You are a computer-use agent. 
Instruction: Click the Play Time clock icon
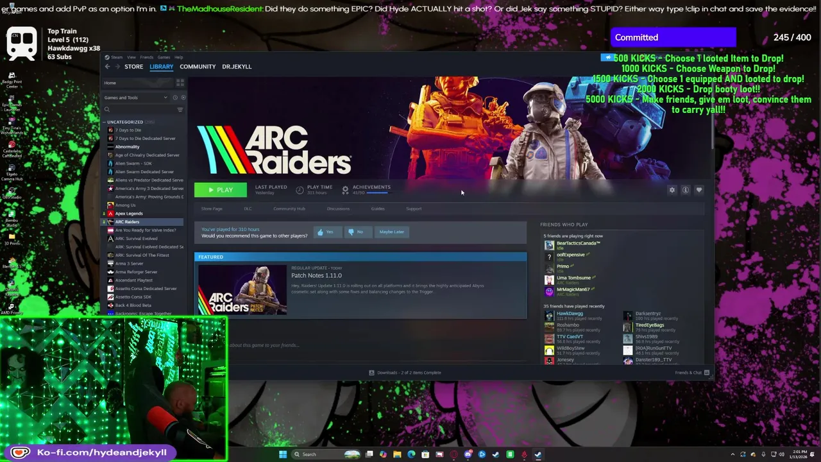point(300,190)
